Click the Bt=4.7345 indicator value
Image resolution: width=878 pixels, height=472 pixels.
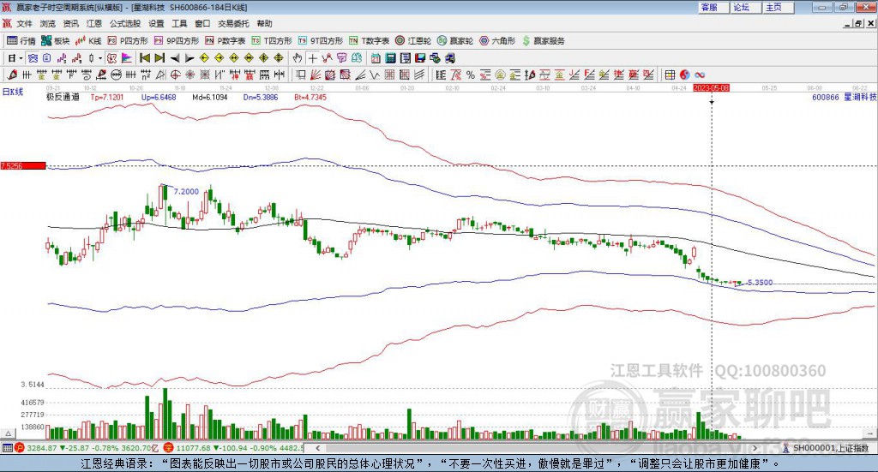pyautogui.click(x=310, y=98)
